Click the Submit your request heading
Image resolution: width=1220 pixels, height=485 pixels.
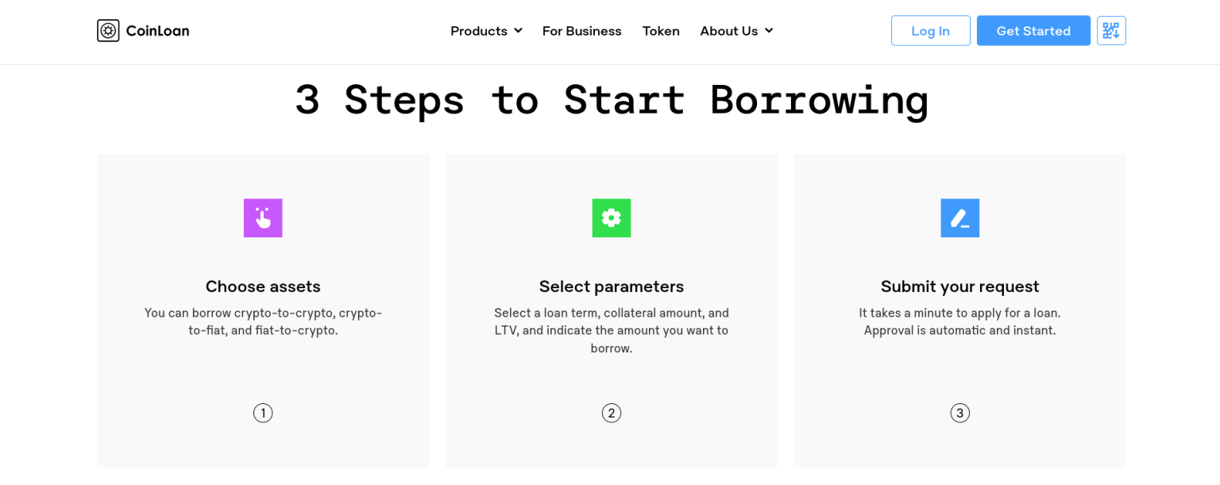pos(959,287)
